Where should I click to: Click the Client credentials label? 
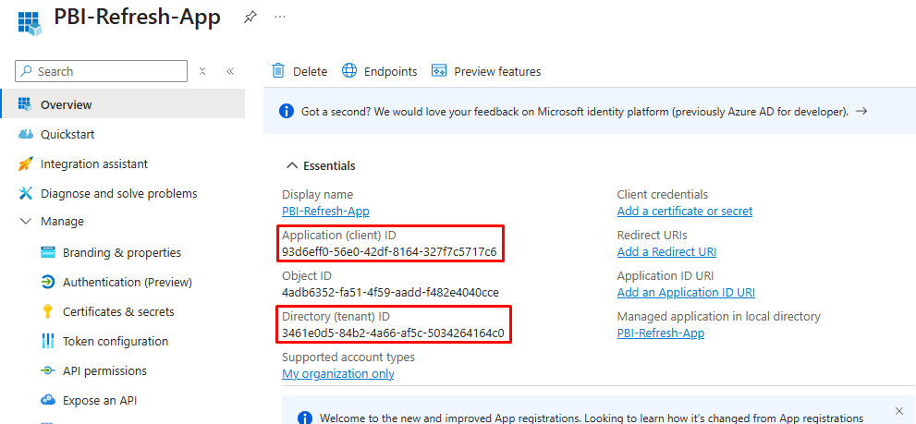coord(663,195)
